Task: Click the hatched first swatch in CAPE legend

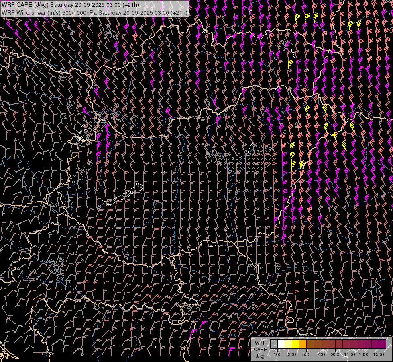Action: point(274,344)
